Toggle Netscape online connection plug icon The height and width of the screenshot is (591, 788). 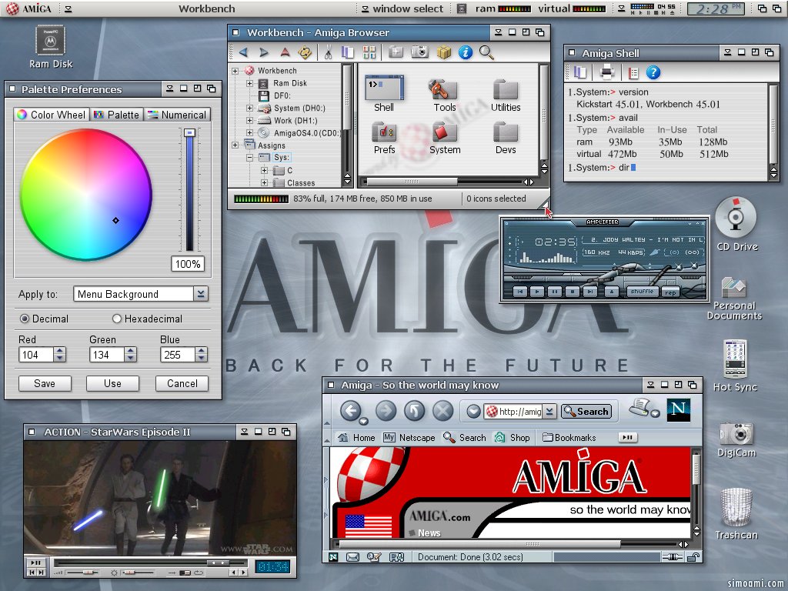(672, 557)
